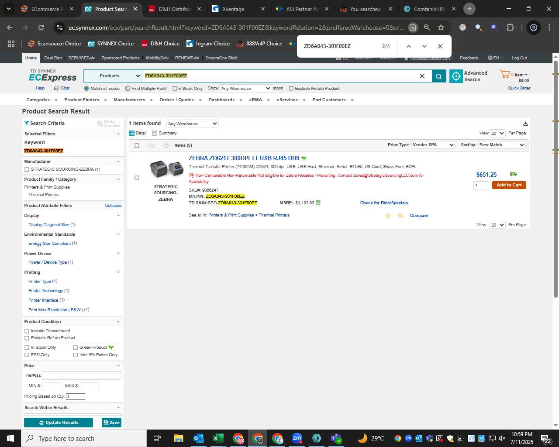Viewport: 559px width, 447px height.
Task: Click TD SYNNEX ECExpress logo
Action: [52, 76]
